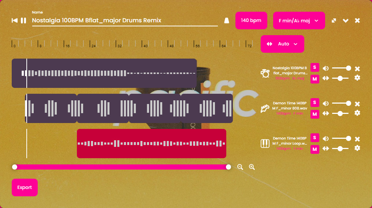Open settings gear for Nostalgia Drums track
This screenshot has height=208, width=372.
point(357,78)
